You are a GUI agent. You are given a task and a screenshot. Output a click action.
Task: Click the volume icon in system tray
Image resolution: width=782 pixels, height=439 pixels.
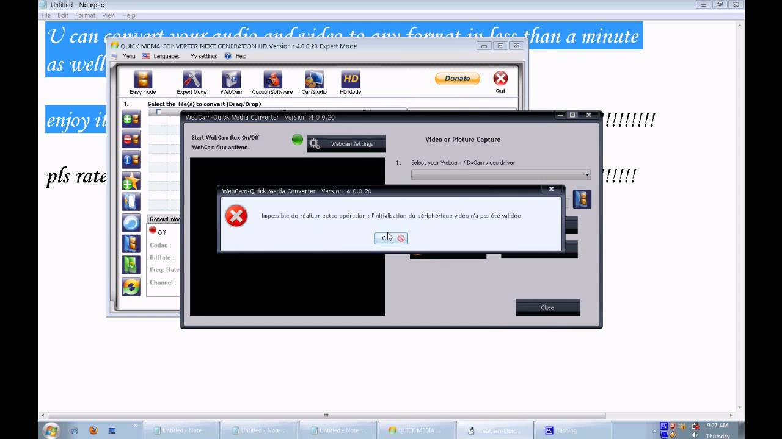click(695, 435)
